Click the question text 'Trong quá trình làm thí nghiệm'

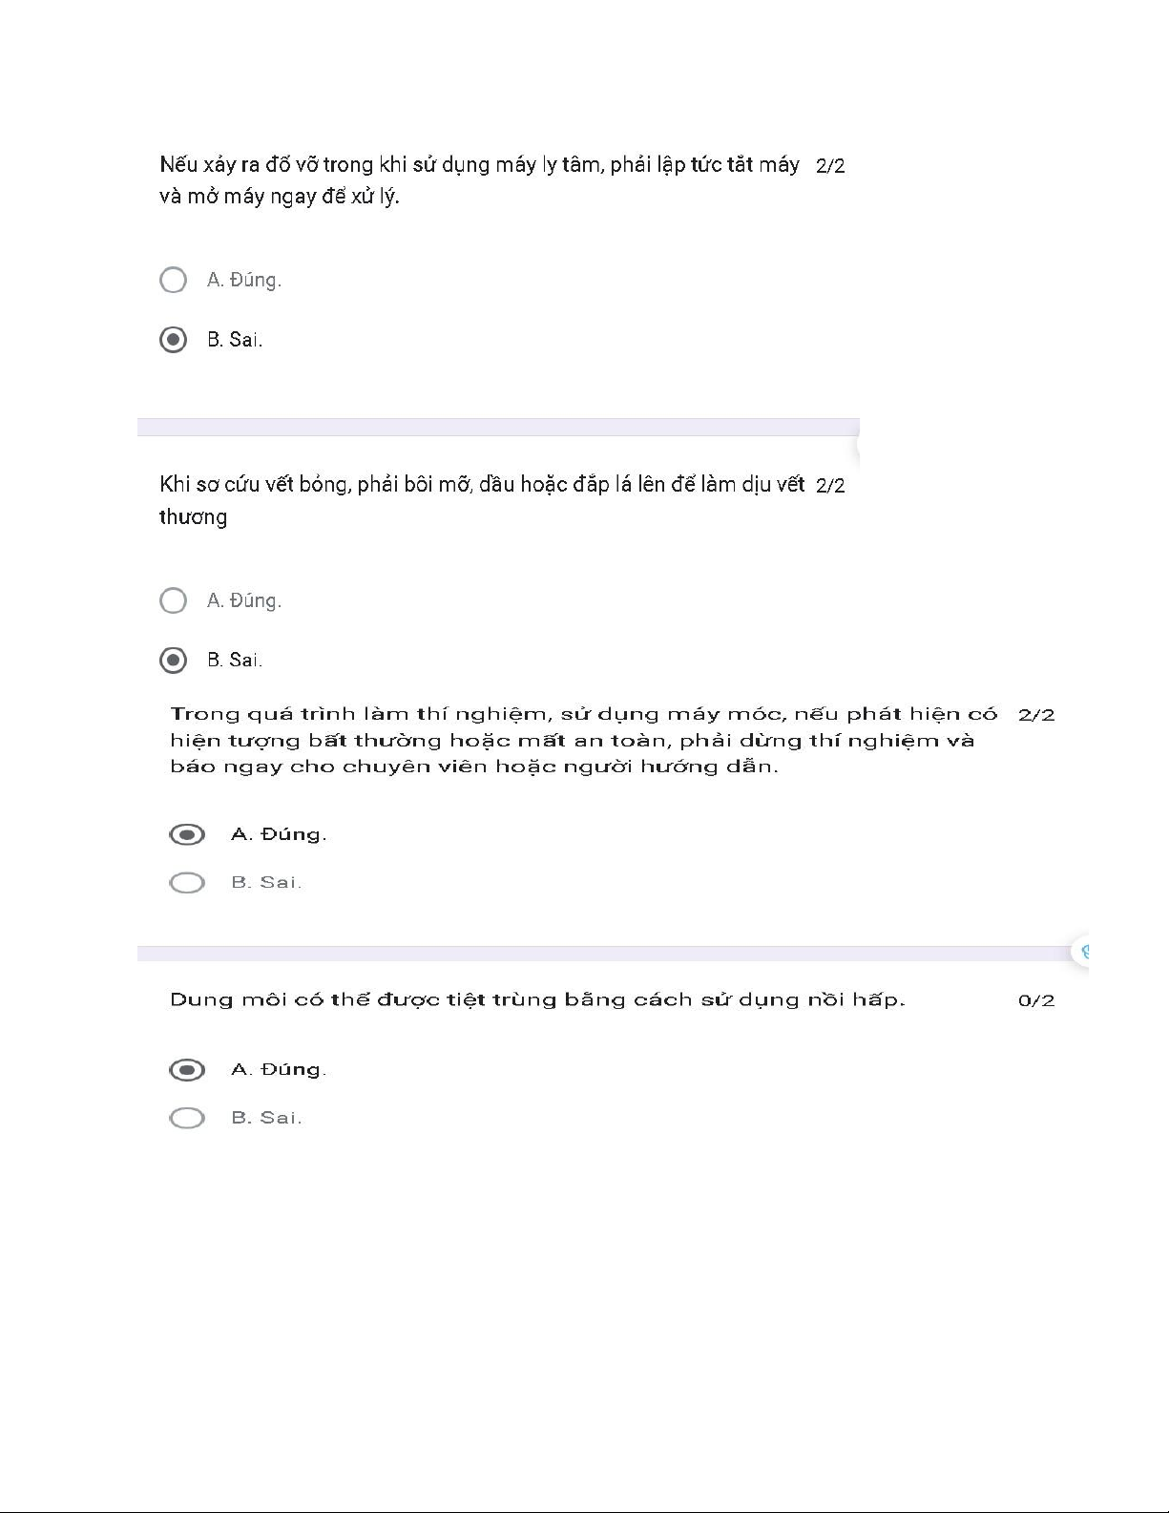coord(584,740)
